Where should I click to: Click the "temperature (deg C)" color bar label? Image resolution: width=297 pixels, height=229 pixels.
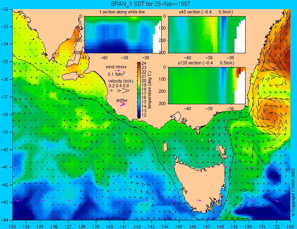point(150,90)
